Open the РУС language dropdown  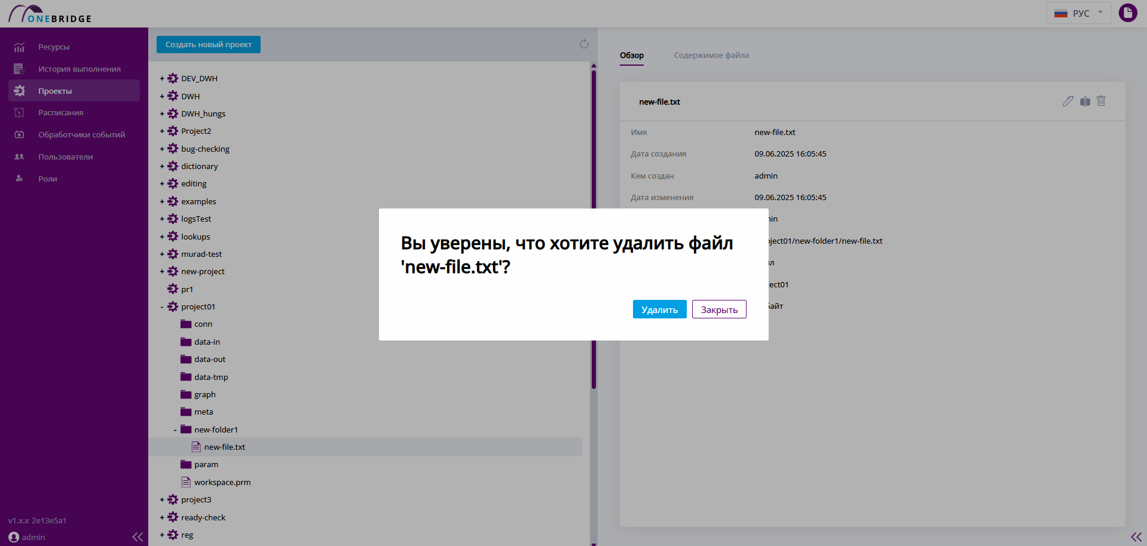[x=1078, y=13]
